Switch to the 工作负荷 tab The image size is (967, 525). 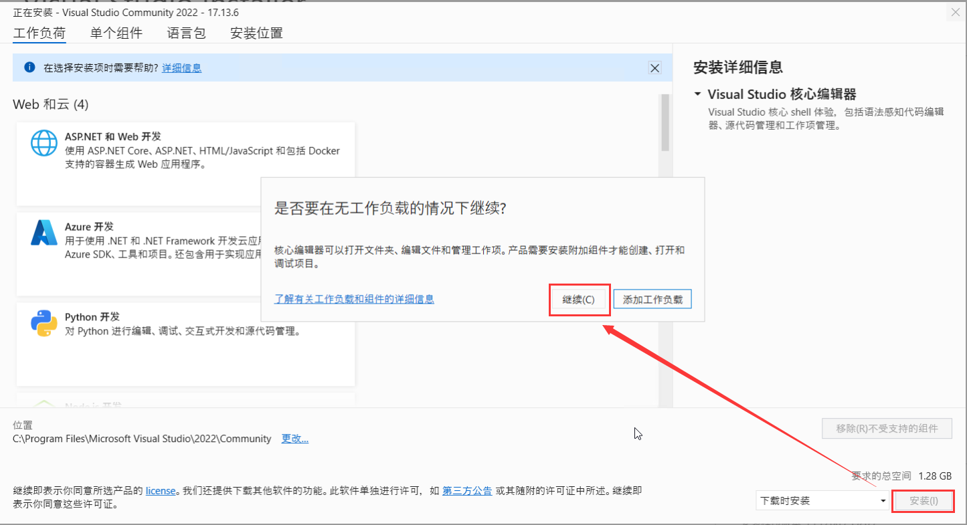39,33
